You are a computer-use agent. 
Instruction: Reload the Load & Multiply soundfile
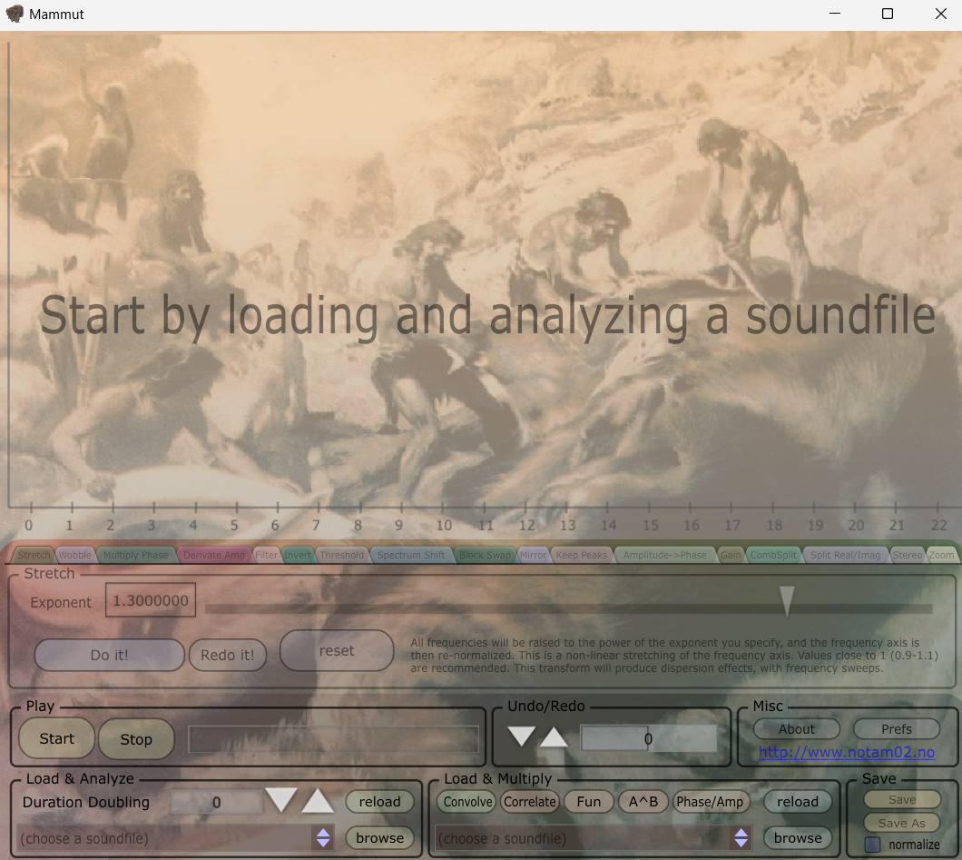(798, 802)
